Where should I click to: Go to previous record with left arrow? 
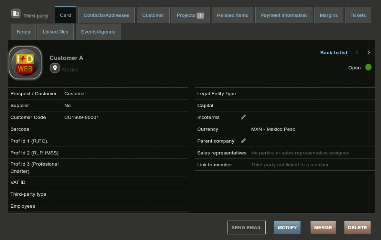click(357, 52)
